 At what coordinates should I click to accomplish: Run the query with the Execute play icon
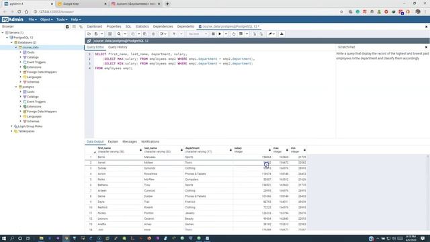(220, 34)
